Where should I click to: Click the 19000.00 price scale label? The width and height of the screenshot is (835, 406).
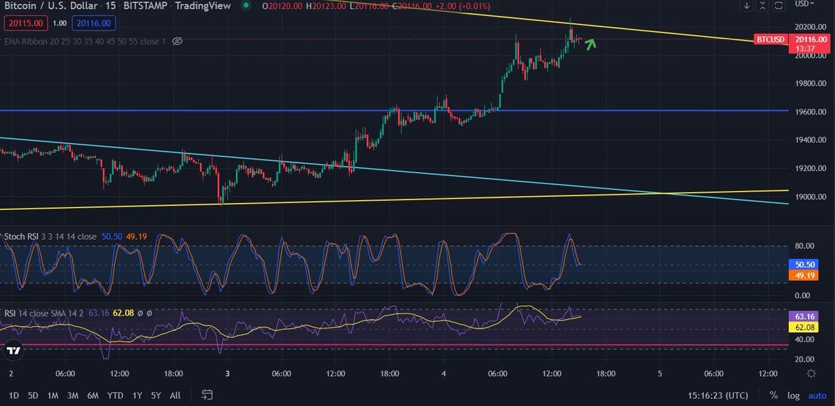[811, 197]
